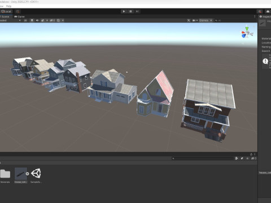Expand the house model asset arrow
This screenshot has height=203, width=271.
pos(28,174)
